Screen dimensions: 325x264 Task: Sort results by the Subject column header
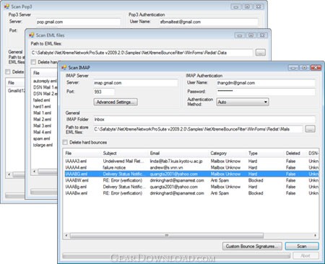110,153
